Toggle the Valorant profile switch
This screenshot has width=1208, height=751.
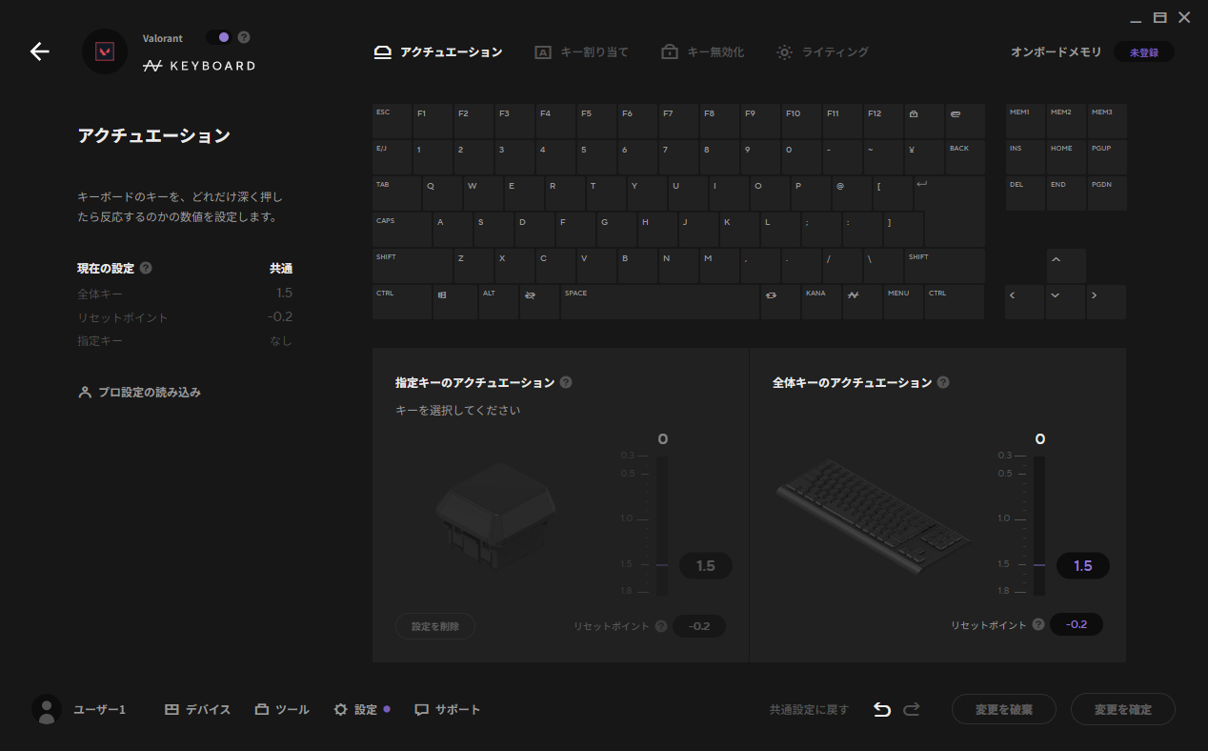click(x=218, y=37)
